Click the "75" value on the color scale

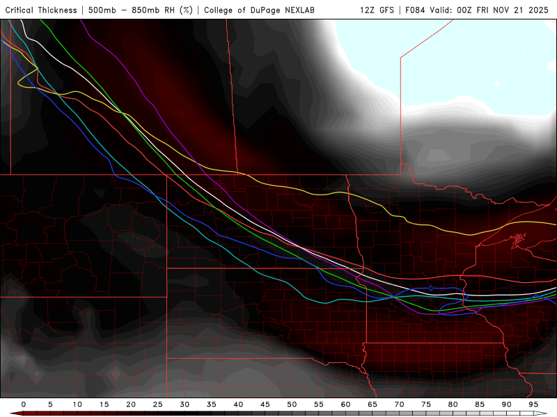pos(426,404)
